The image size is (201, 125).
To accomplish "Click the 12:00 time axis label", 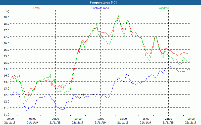I will 101,119.
